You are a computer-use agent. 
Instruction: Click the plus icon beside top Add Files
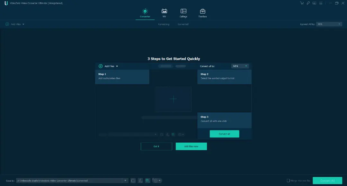[x=7, y=24]
